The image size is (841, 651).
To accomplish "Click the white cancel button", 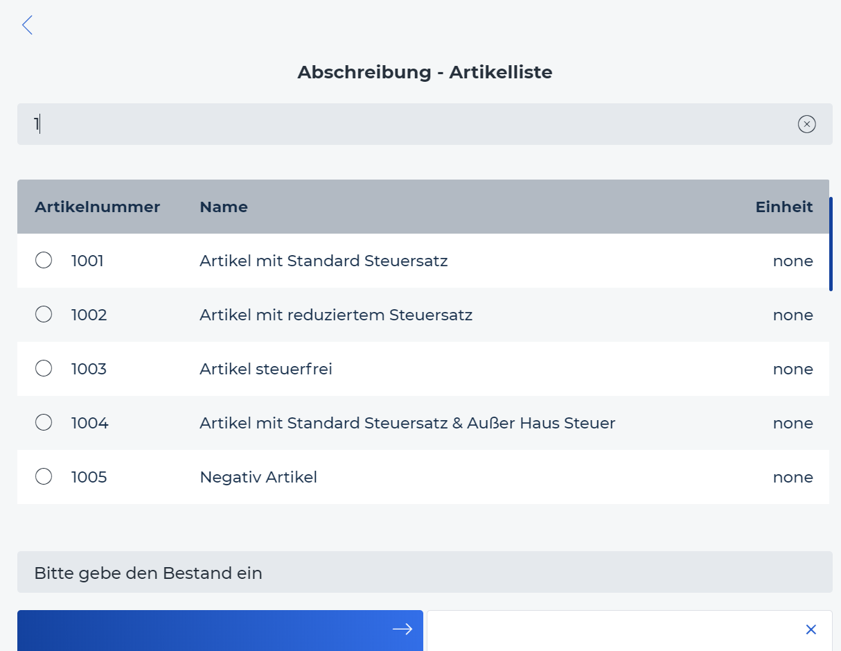I will pos(630,630).
